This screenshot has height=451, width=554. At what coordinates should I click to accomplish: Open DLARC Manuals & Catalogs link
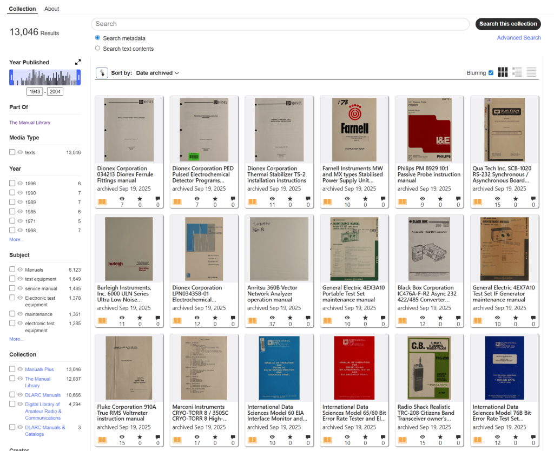click(x=45, y=430)
